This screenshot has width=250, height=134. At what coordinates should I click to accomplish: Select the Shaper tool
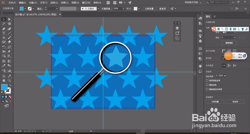pyautogui.click(x=4, y=42)
